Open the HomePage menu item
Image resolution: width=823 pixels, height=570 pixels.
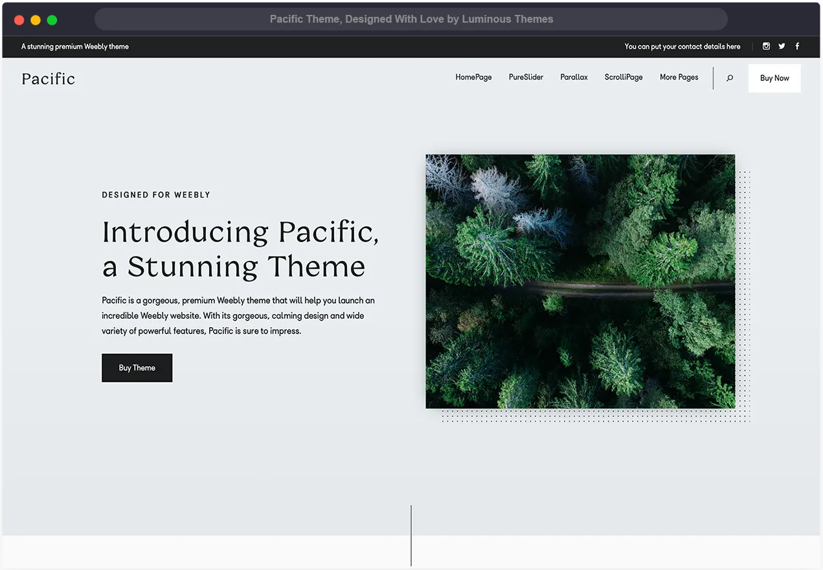[473, 77]
